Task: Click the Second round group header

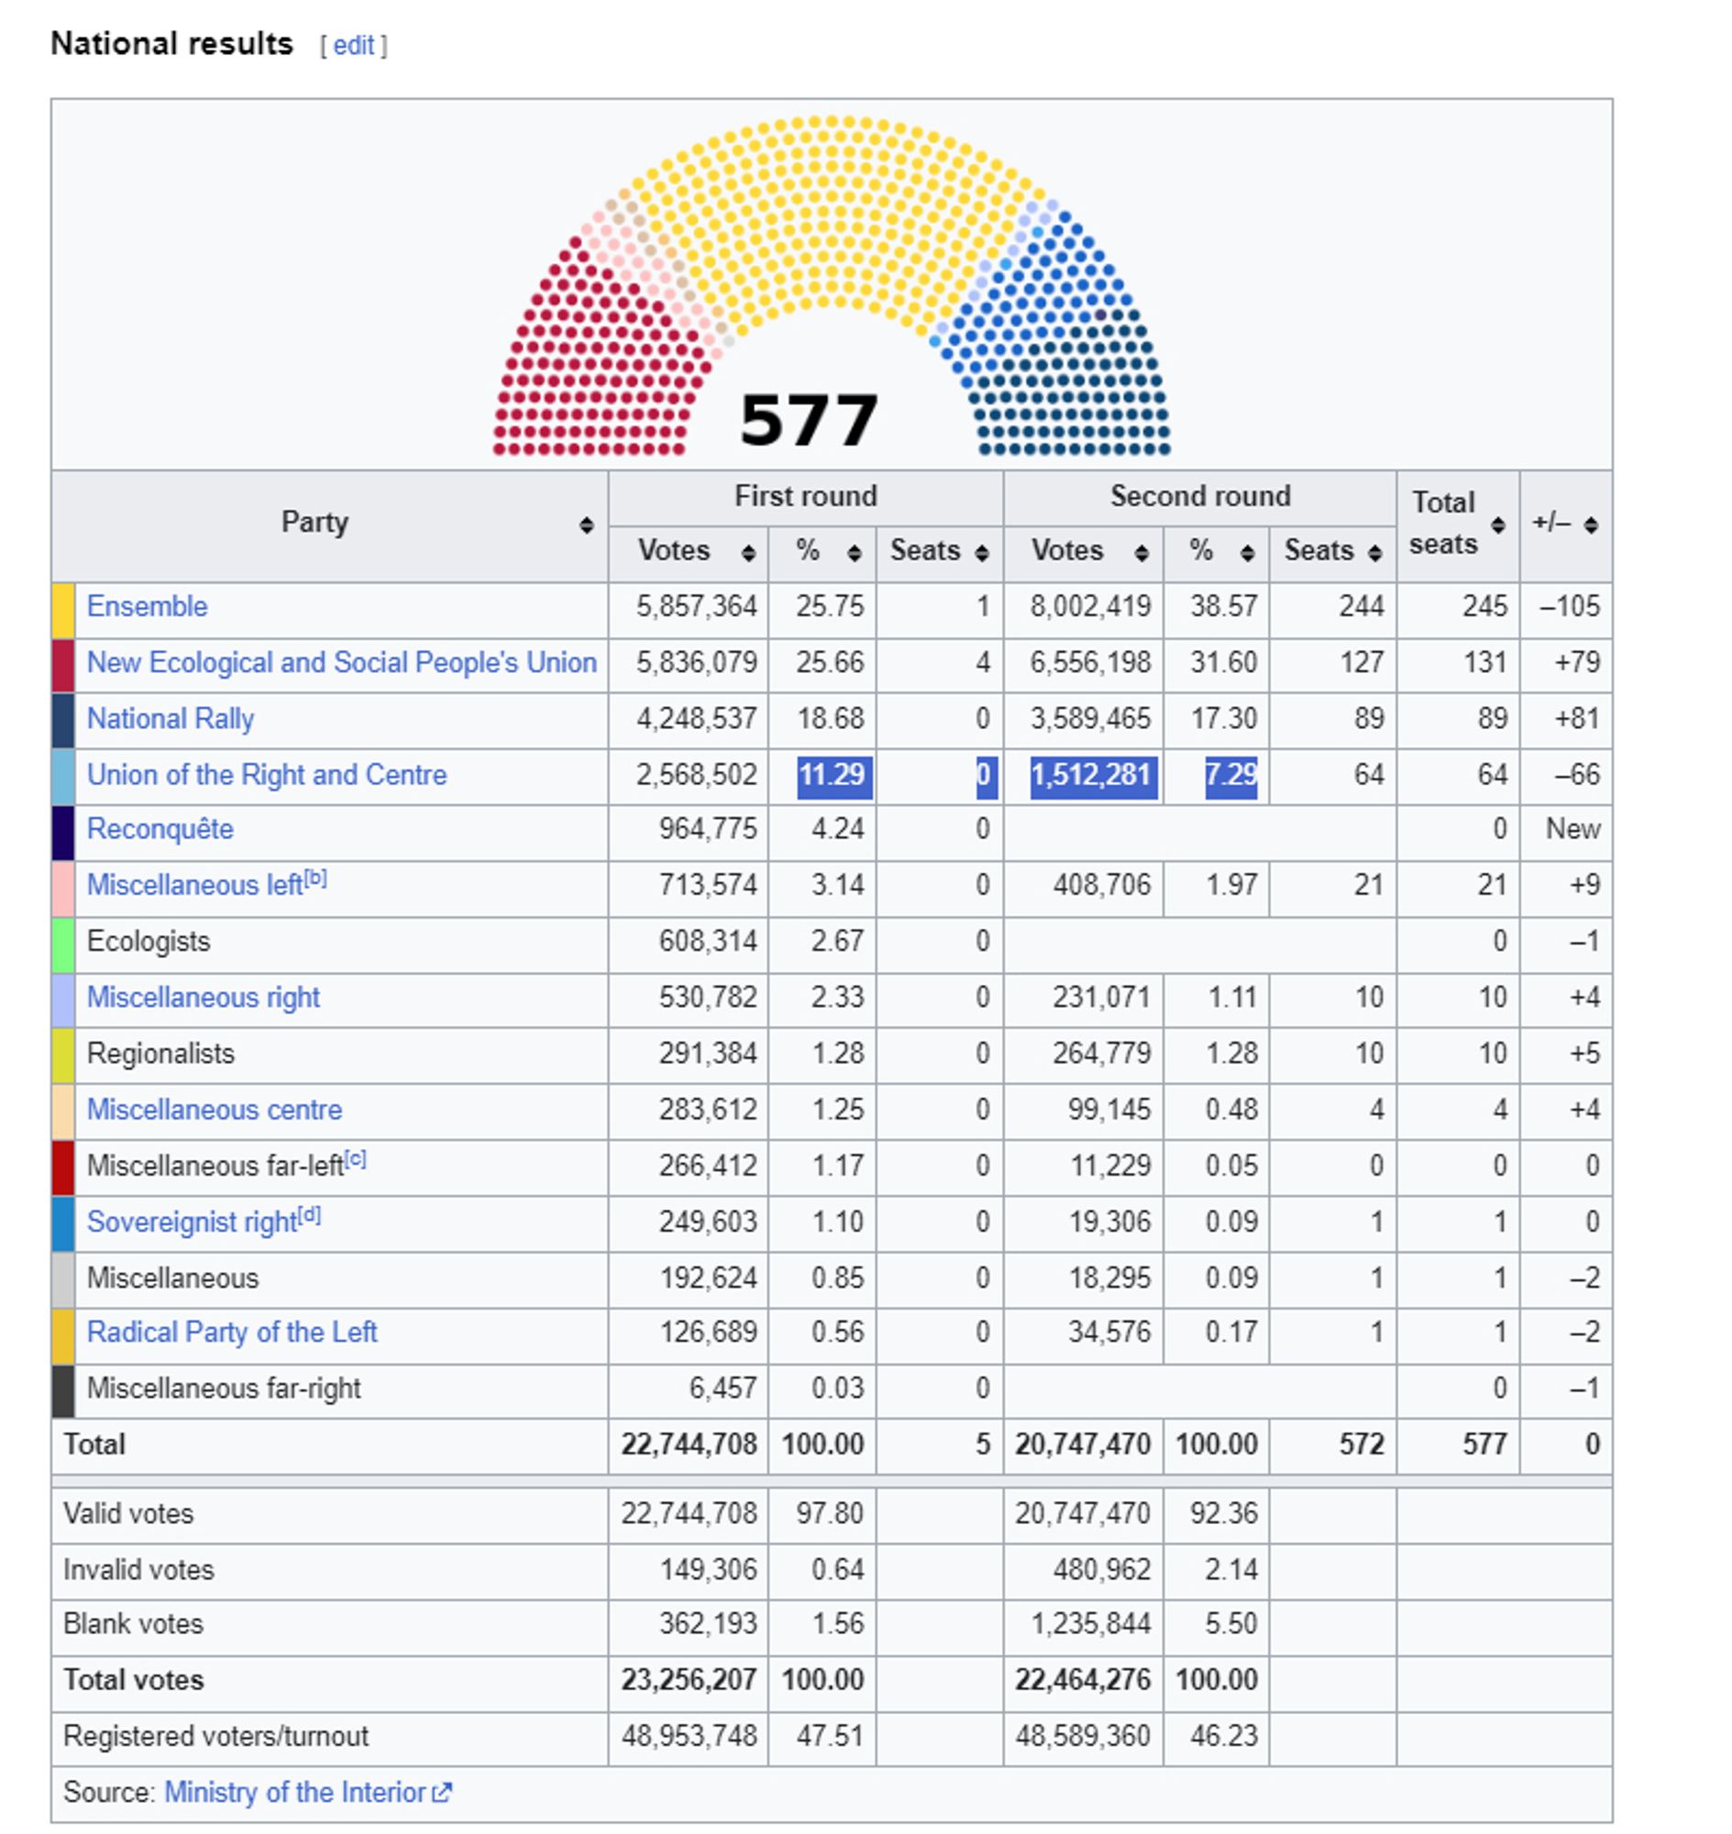Action: [x=1200, y=499]
